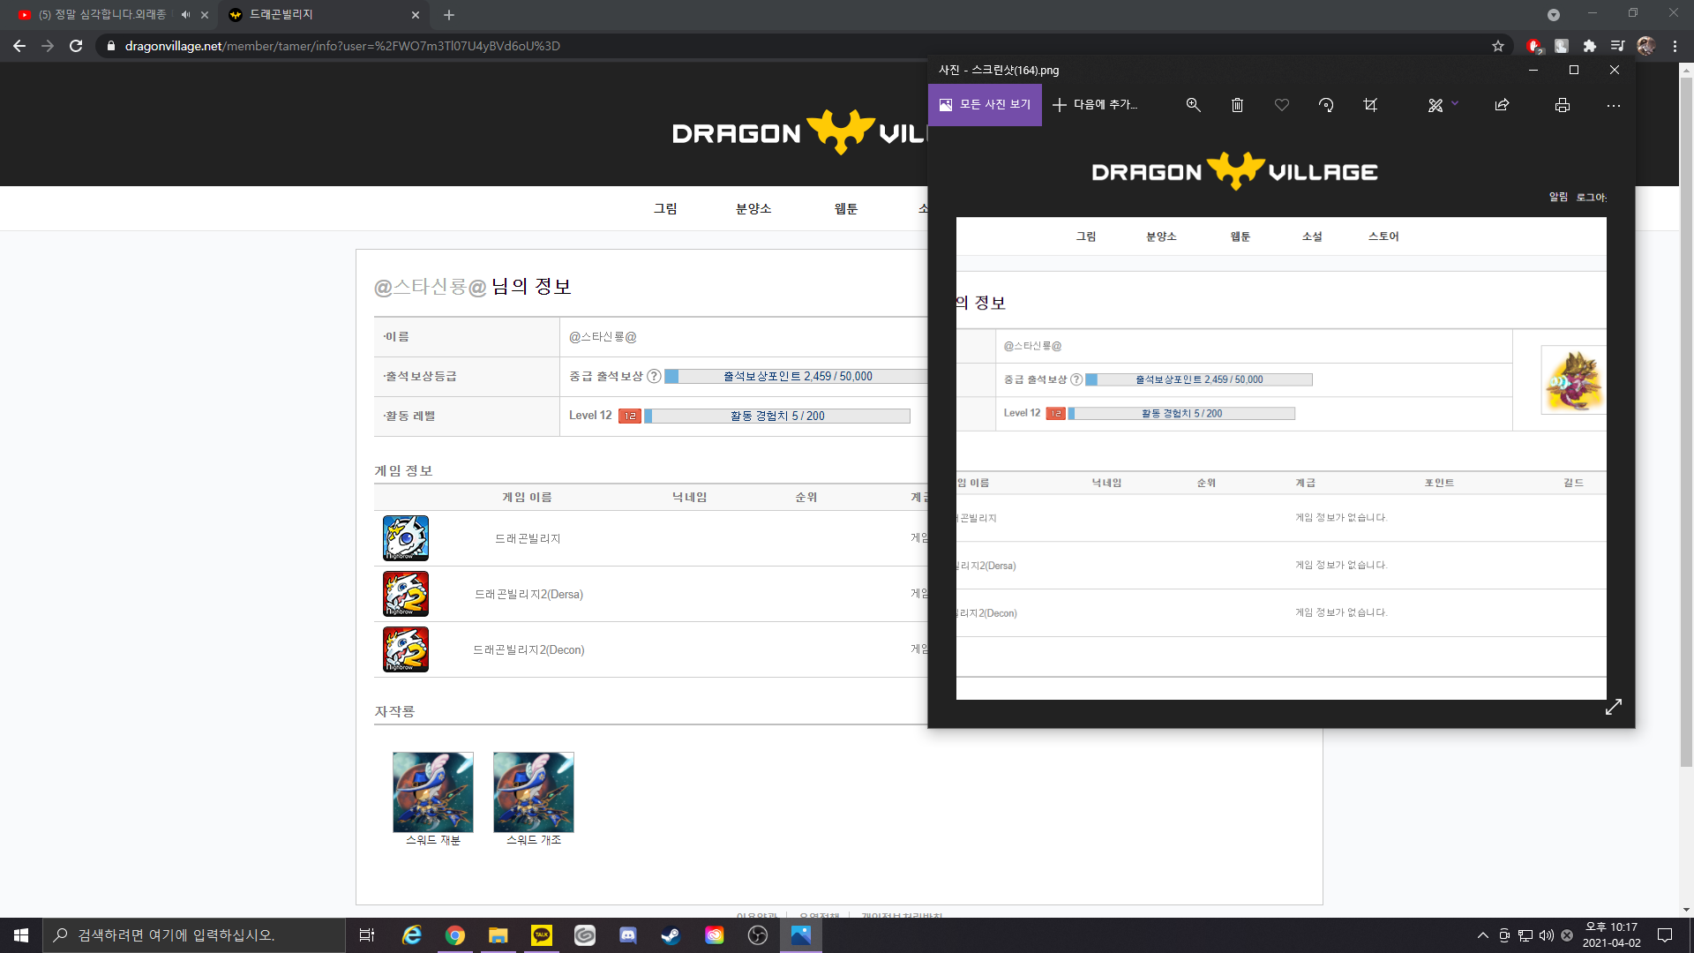Click the red Level 12 badge
Screen dimensions: 1694x953
point(630,416)
